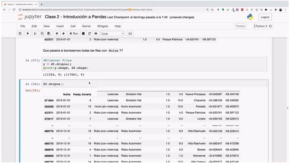Click the Monserrat cell

pyautogui.click(x=199, y=156)
